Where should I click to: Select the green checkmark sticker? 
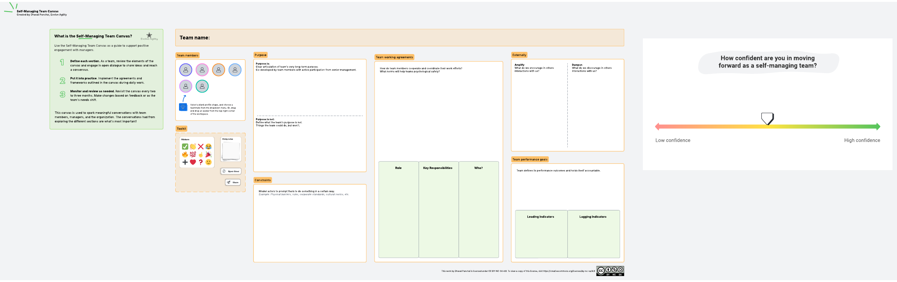[185, 147]
